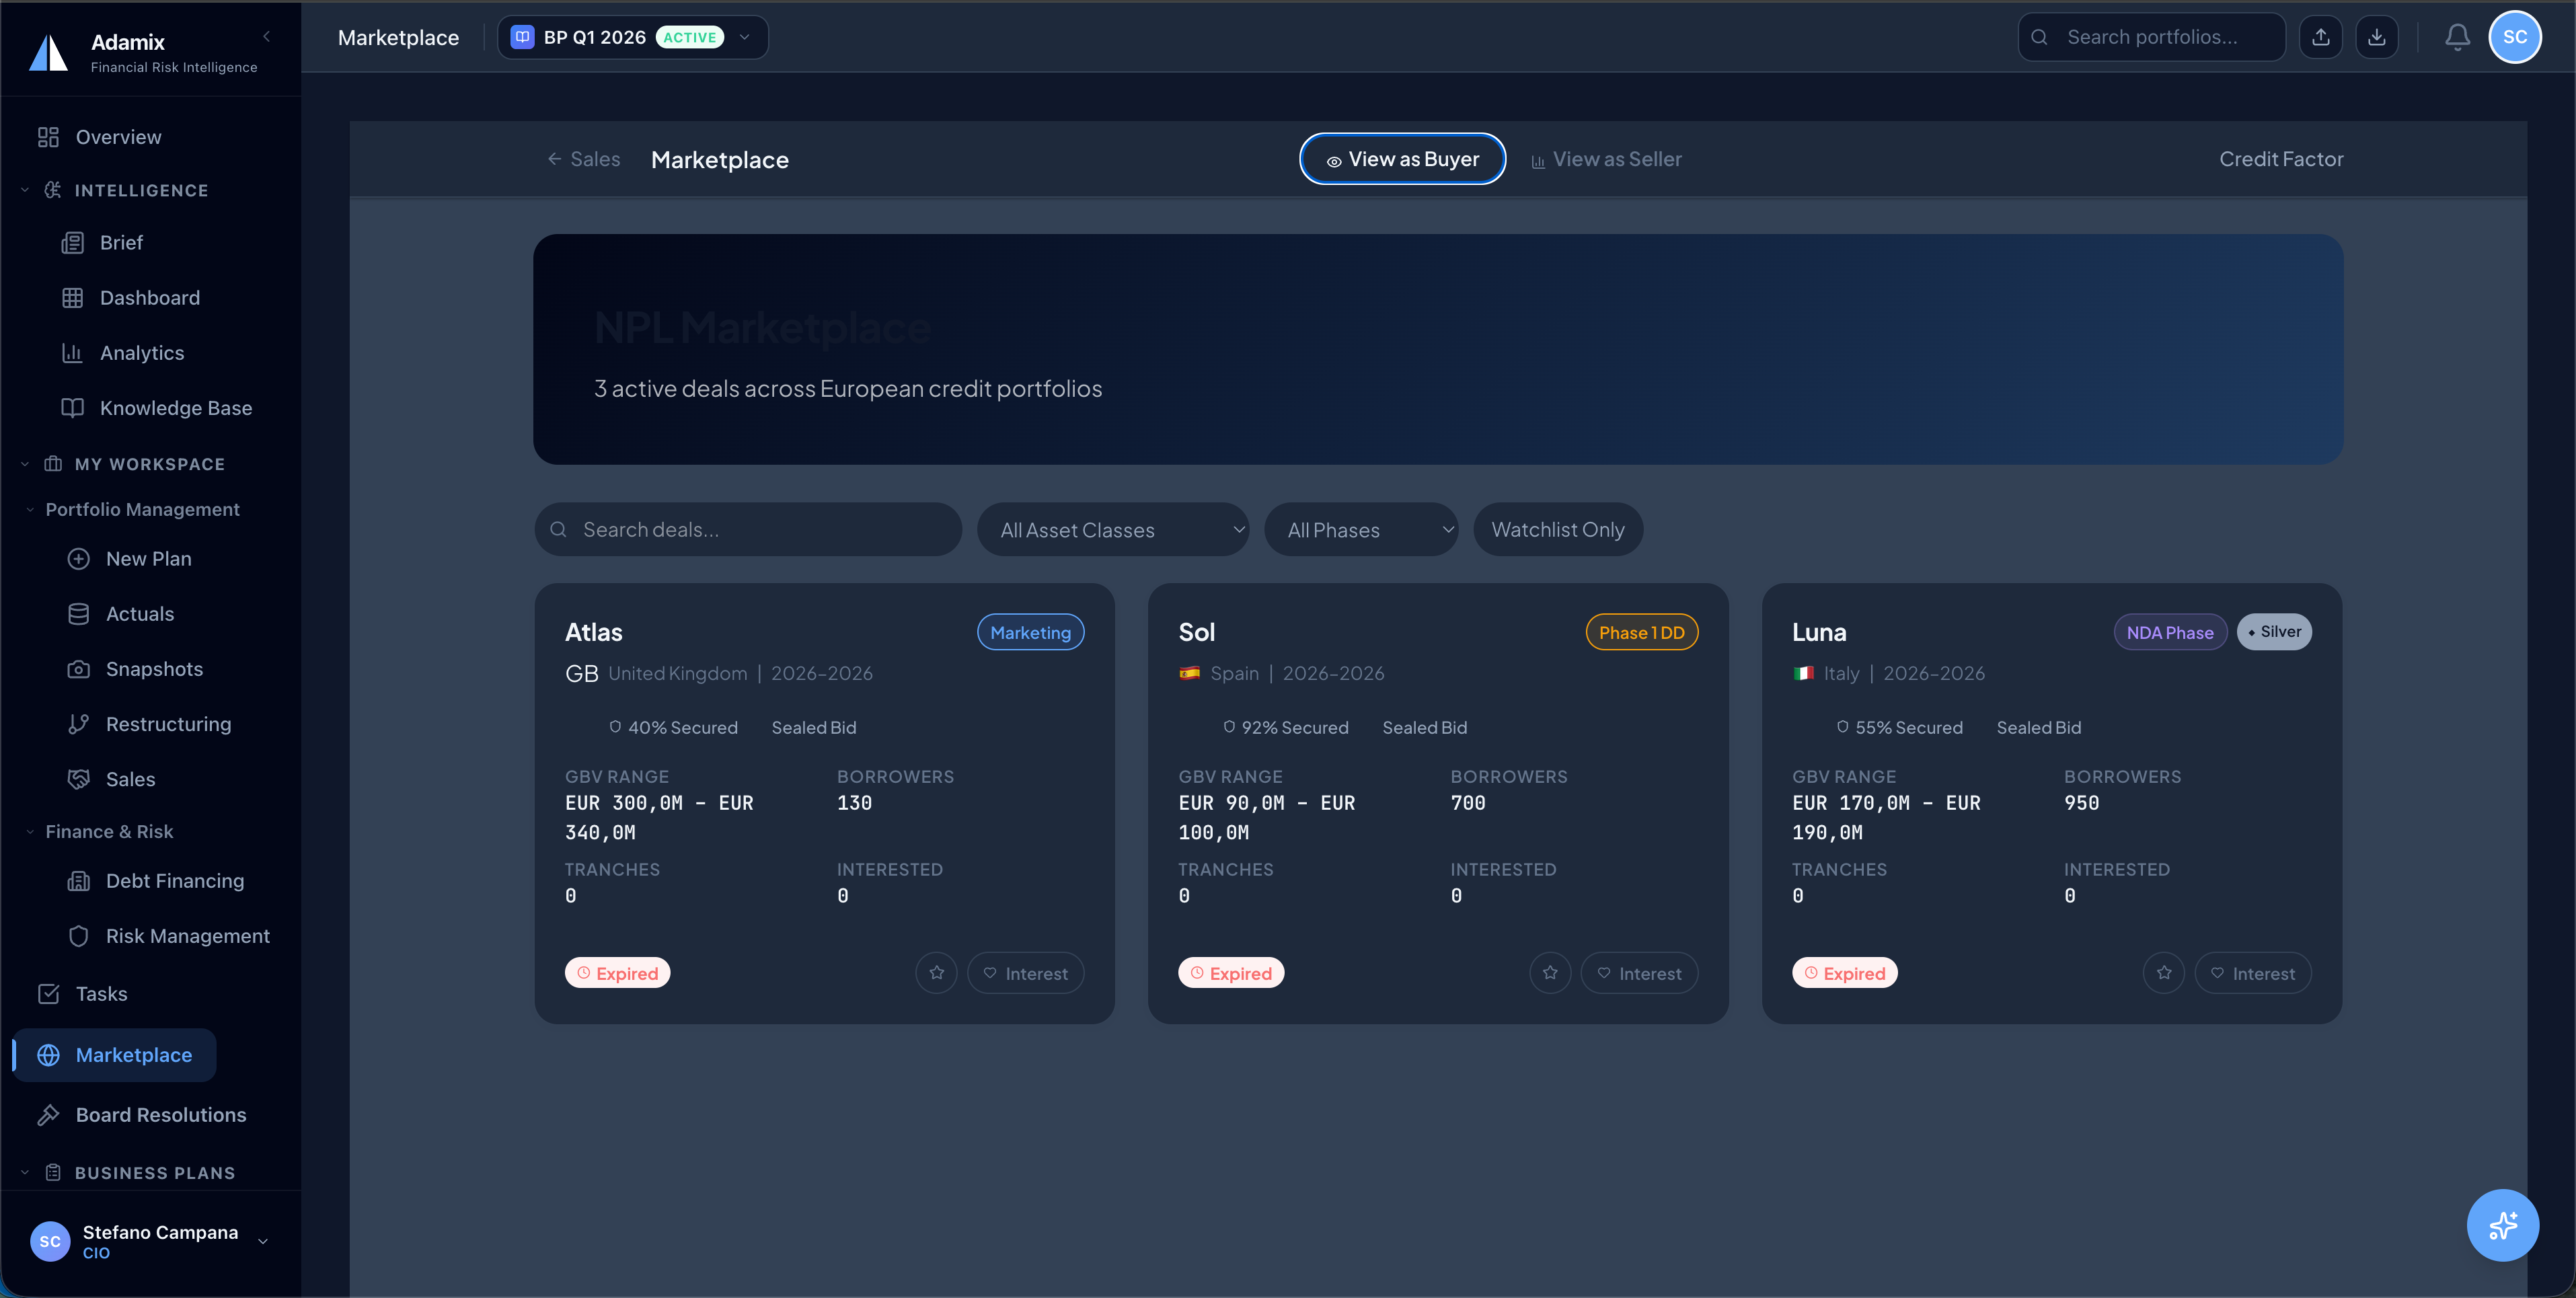Viewport: 2576px width, 1298px height.
Task: Star the Luna deal
Action: point(2163,973)
